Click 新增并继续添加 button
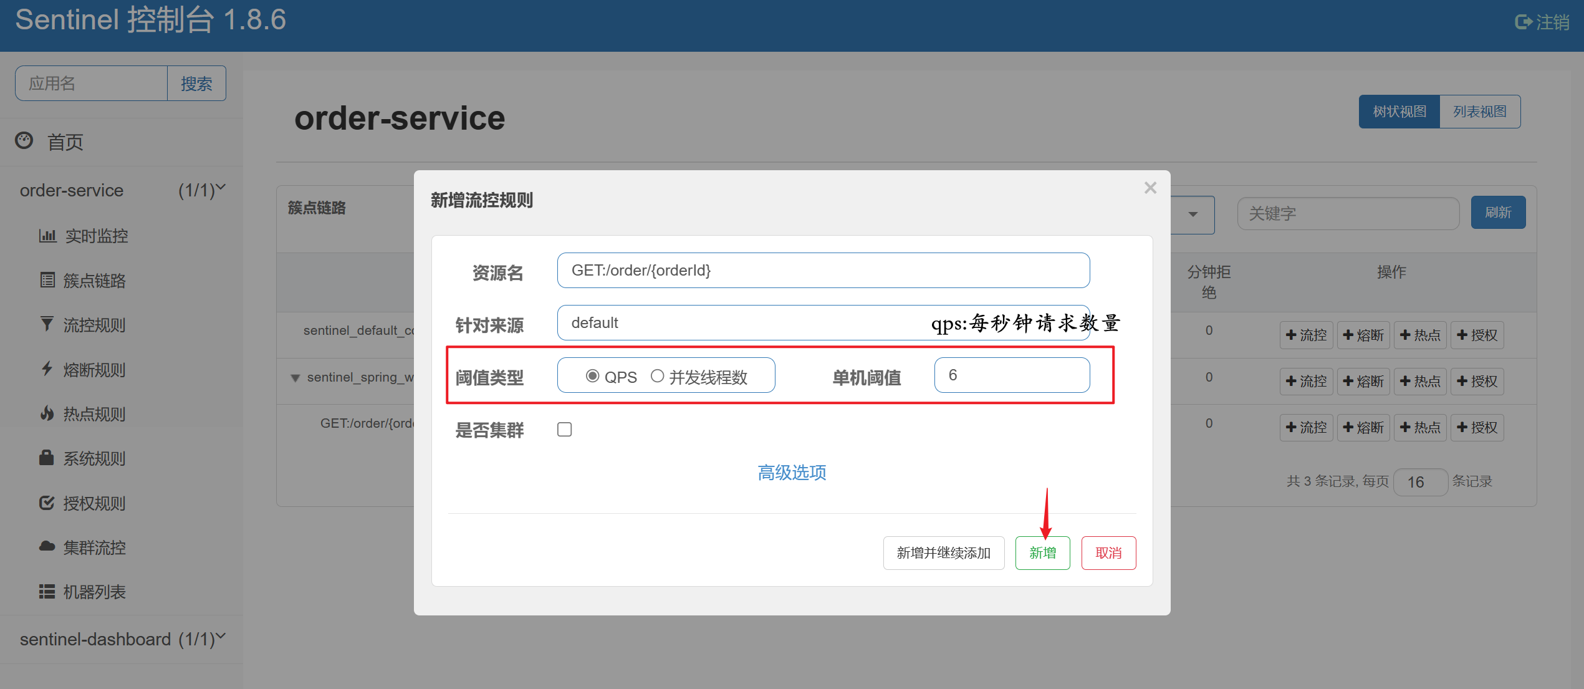Screen dimensions: 1584x689 (x=944, y=553)
